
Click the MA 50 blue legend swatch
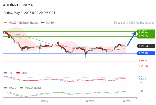(x=43, y=23)
